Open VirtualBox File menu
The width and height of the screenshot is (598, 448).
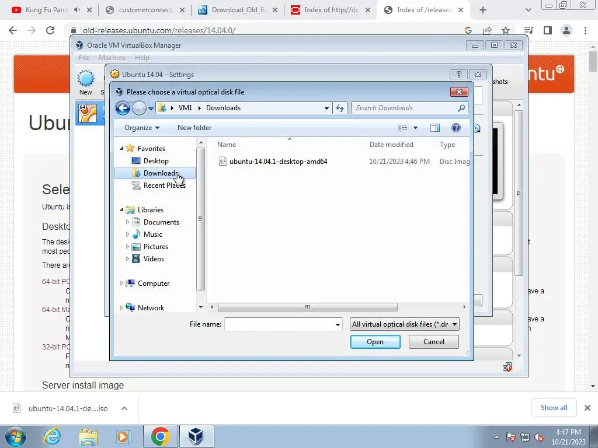(84, 58)
